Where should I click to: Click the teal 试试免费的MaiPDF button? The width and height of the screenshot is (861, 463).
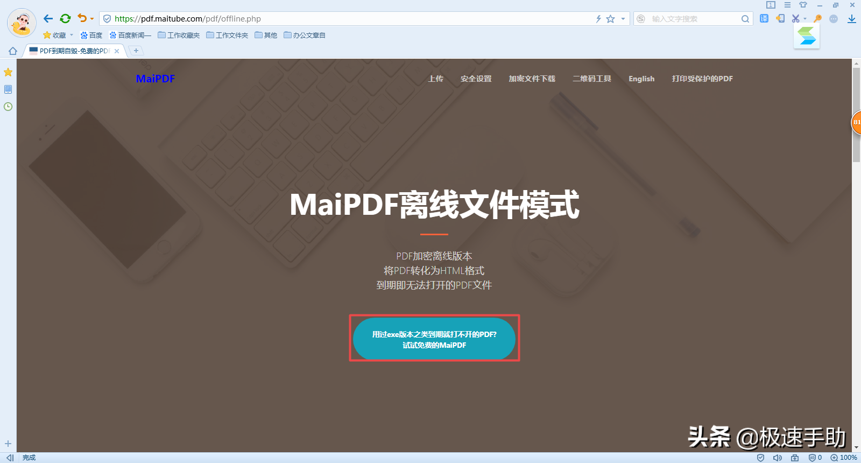click(x=434, y=339)
